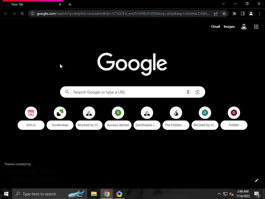Open the Windows Start menu
Image resolution: width=265 pixels, height=199 pixels.
tap(6, 194)
